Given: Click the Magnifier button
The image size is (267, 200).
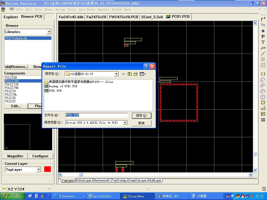Looking at the screenshot, I should [x=15, y=156].
